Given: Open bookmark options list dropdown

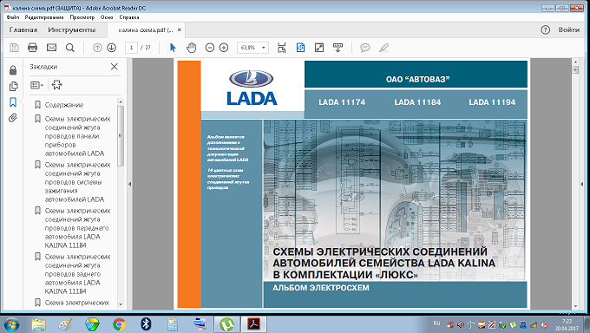Looking at the screenshot, I should 36,85.
